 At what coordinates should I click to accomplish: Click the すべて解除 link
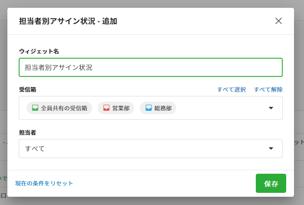[x=268, y=89]
